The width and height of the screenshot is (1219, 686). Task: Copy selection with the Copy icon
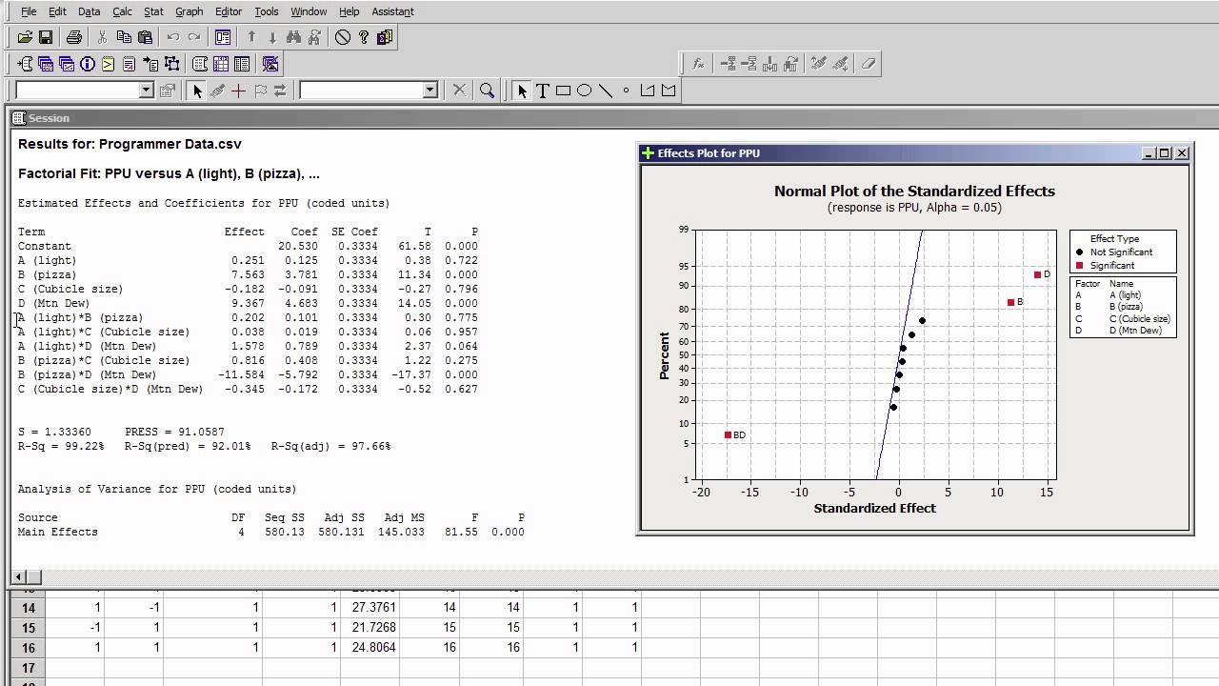(x=124, y=37)
